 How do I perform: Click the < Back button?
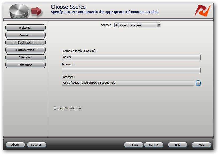[134, 145]
